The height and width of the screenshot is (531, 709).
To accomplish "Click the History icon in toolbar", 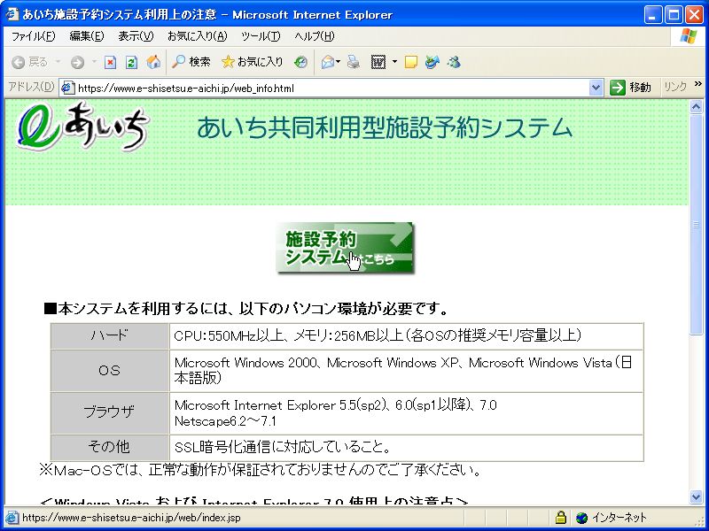I will click(x=301, y=62).
